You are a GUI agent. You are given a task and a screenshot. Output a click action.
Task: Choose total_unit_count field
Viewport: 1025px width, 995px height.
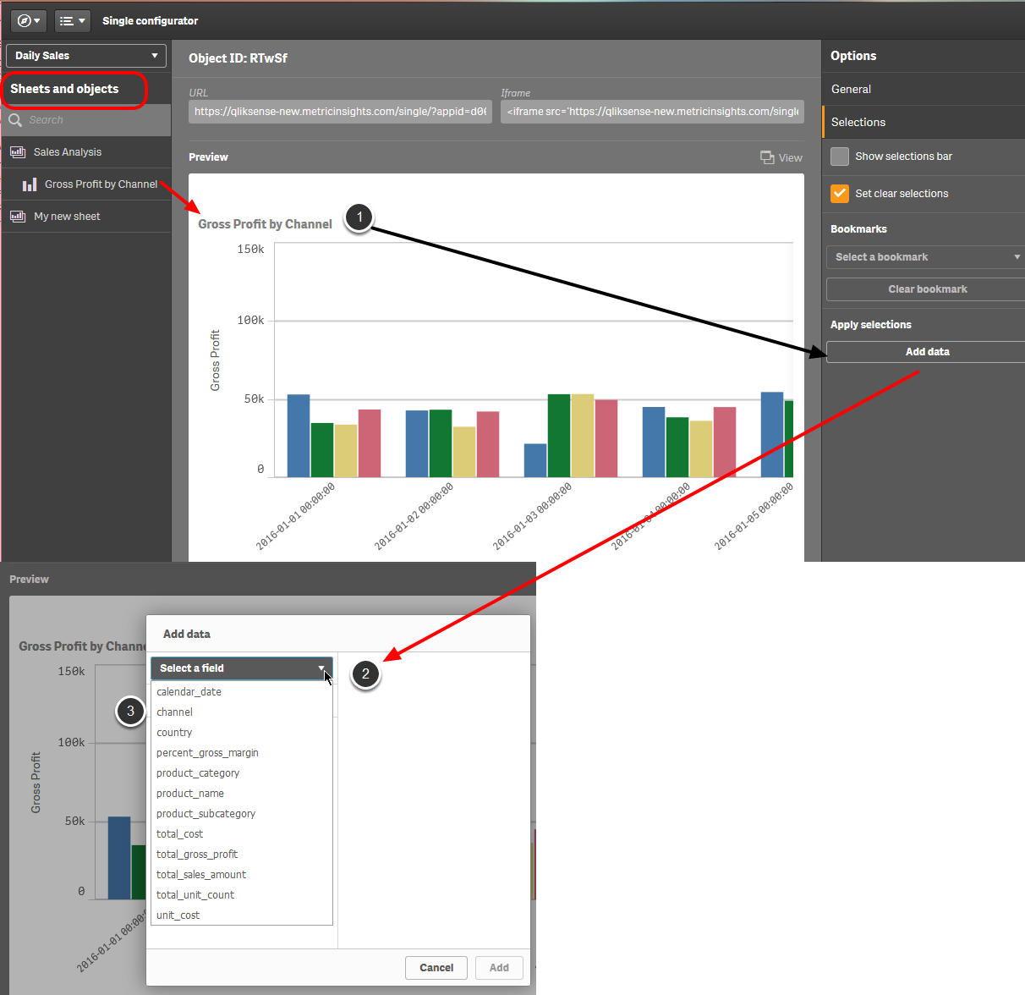(x=242, y=895)
